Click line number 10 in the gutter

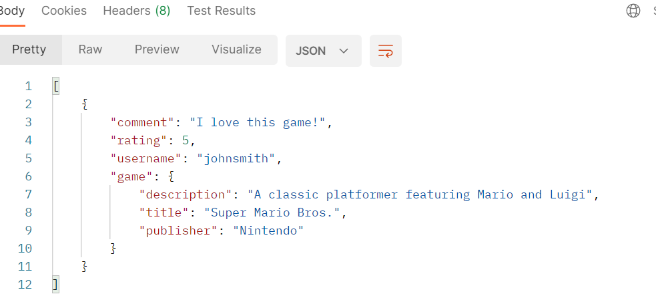25,249
